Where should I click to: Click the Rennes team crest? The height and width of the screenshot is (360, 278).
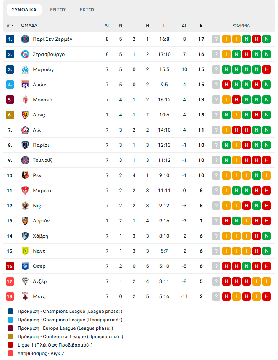[25, 175]
